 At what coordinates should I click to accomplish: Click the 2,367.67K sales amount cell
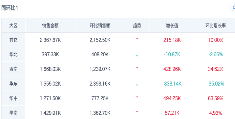[50, 40]
